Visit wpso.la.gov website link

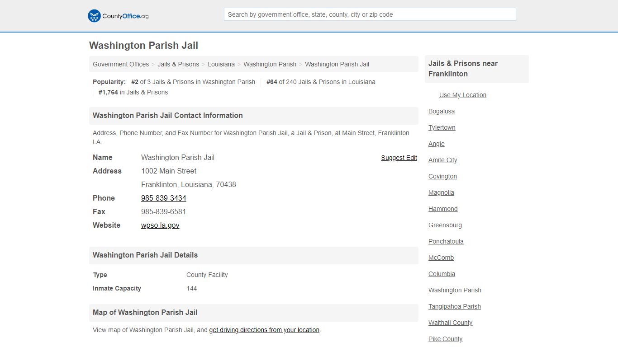coord(160,225)
